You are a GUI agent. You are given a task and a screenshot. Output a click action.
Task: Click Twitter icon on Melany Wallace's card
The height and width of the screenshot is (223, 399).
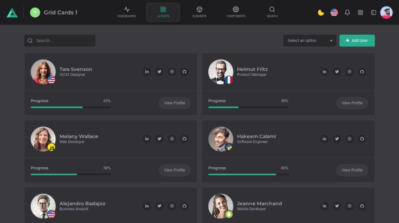pos(159,139)
